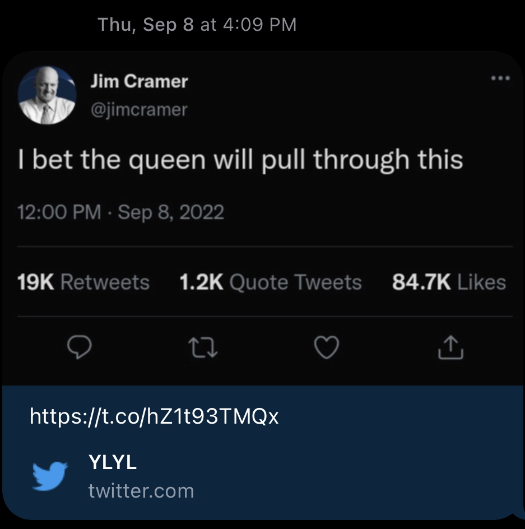The width and height of the screenshot is (525, 529).
Task: Like the tweet with the heart icon
Action: (x=326, y=349)
